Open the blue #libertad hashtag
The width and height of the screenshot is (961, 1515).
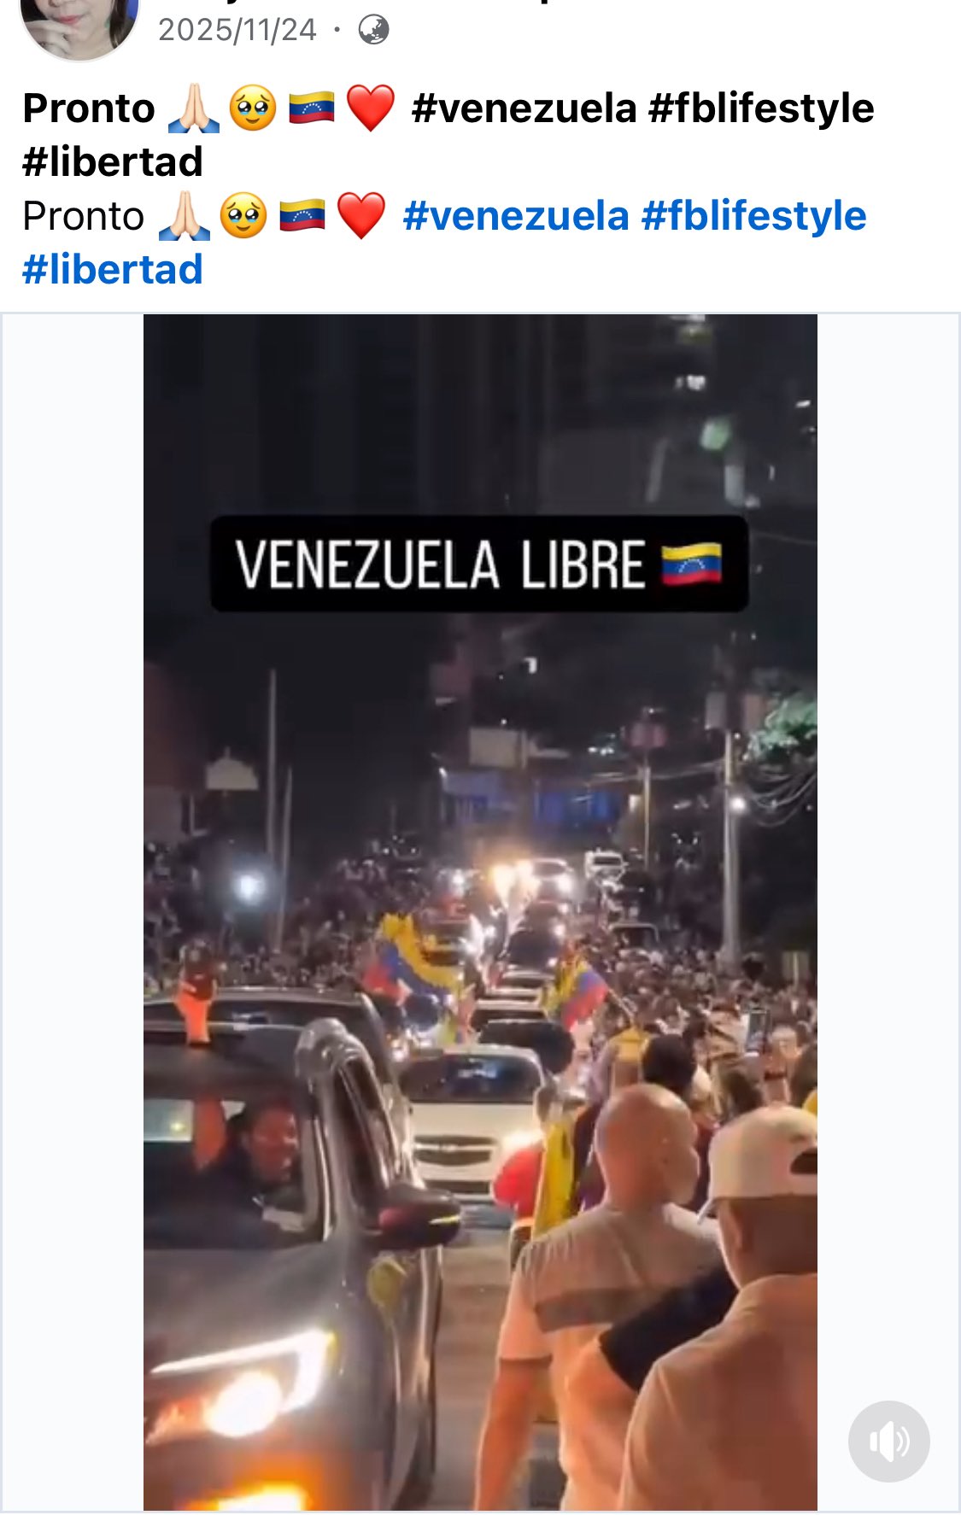pyautogui.click(x=113, y=270)
